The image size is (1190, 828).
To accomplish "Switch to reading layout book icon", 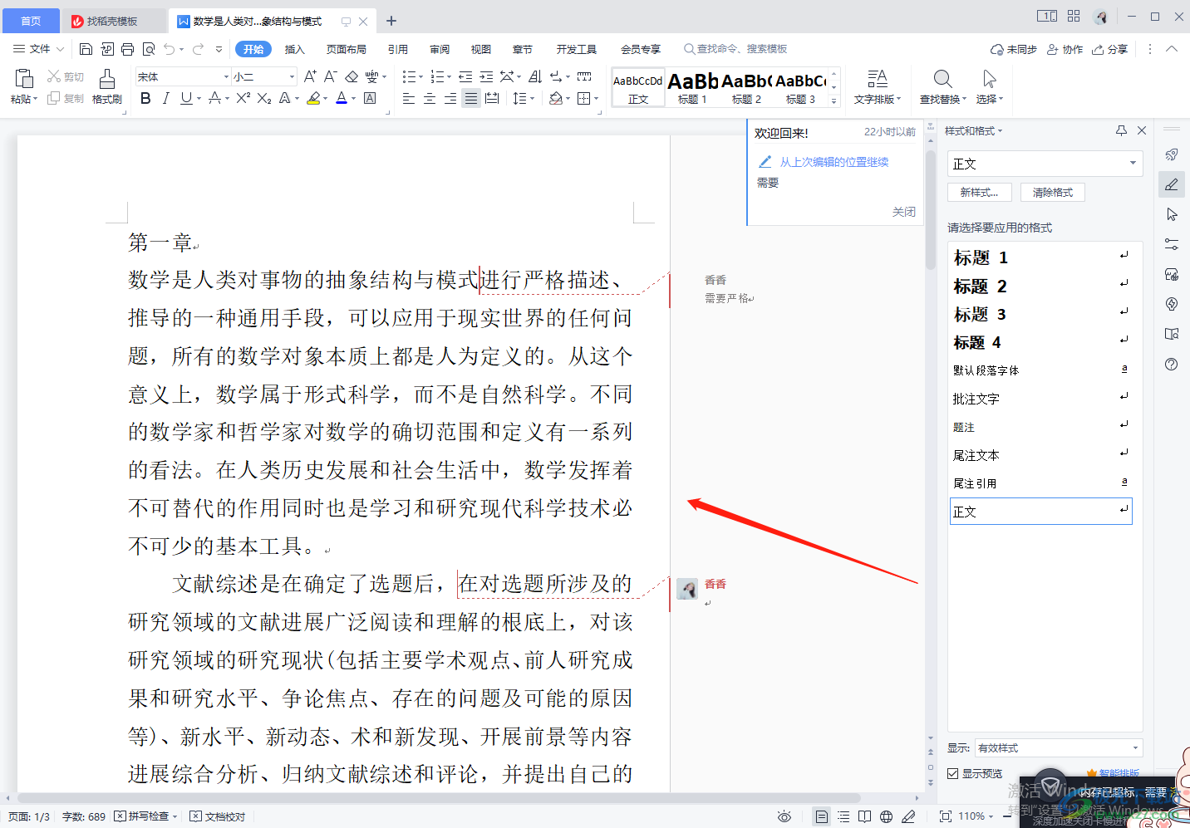I will pos(865,816).
